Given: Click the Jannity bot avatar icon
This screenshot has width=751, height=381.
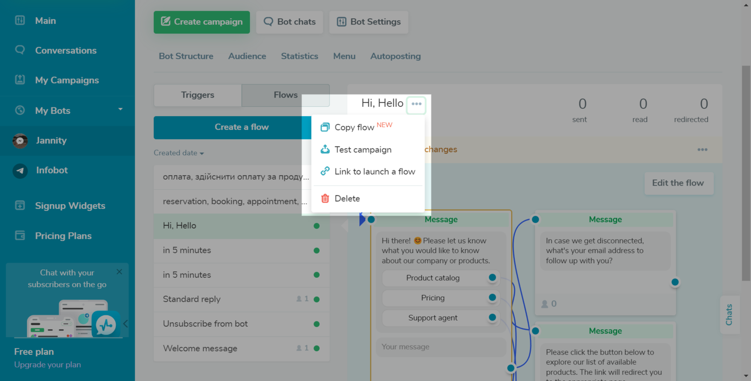Looking at the screenshot, I should 20,141.
